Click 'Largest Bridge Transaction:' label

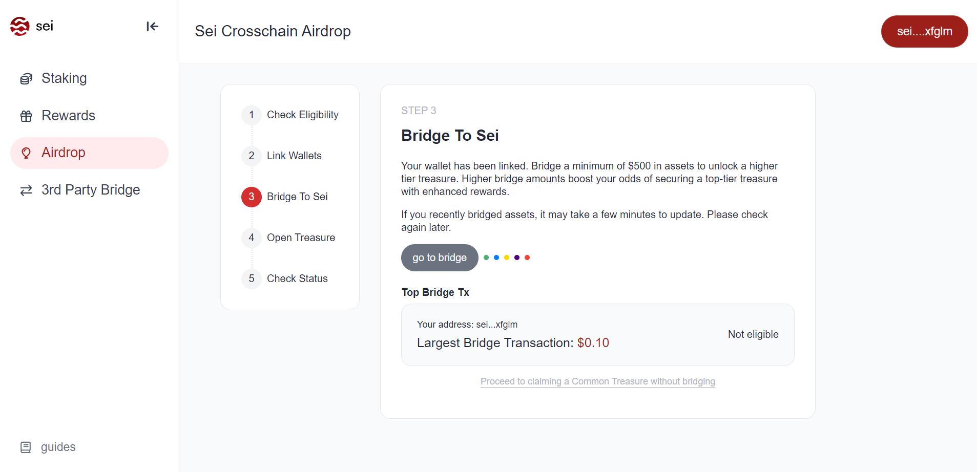[x=495, y=343]
